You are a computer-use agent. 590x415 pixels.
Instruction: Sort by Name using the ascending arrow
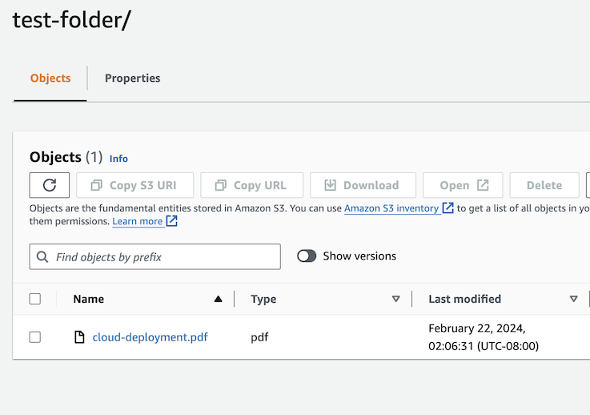(218, 299)
